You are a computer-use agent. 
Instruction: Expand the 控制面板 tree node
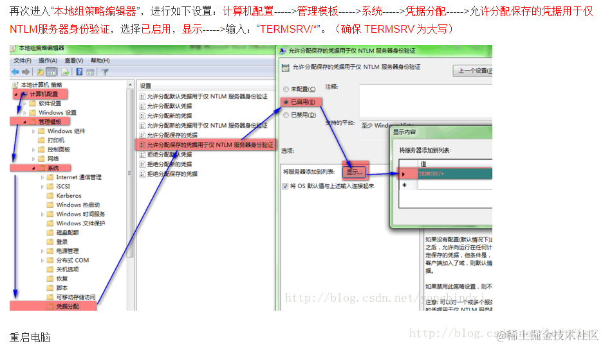click(x=33, y=150)
